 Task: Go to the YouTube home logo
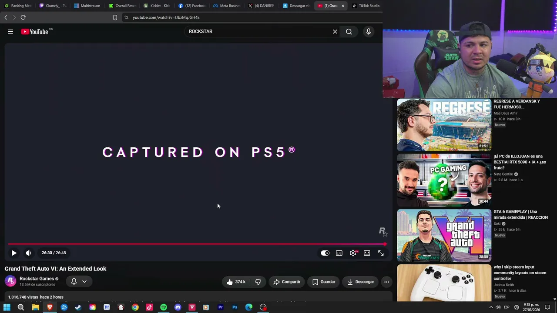click(x=34, y=32)
